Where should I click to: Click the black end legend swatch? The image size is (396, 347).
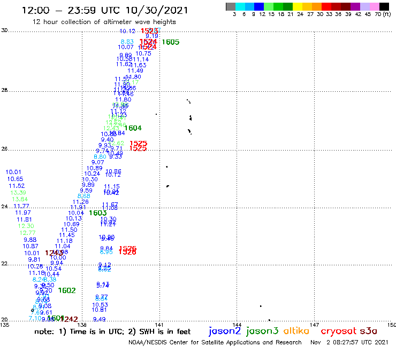pos(384,6)
